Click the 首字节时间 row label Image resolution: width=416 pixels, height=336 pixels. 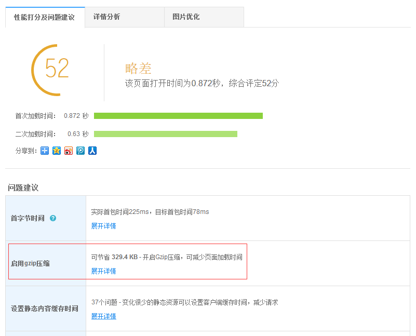point(28,218)
